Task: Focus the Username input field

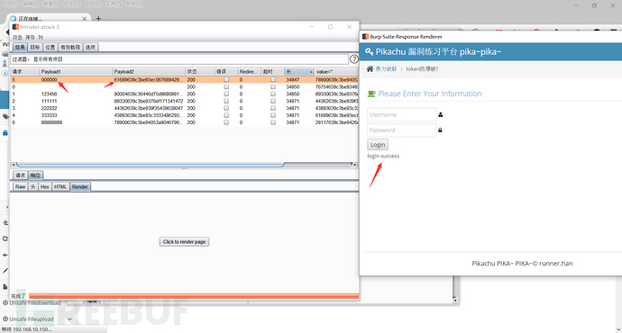Action: [x=402, y=114]
